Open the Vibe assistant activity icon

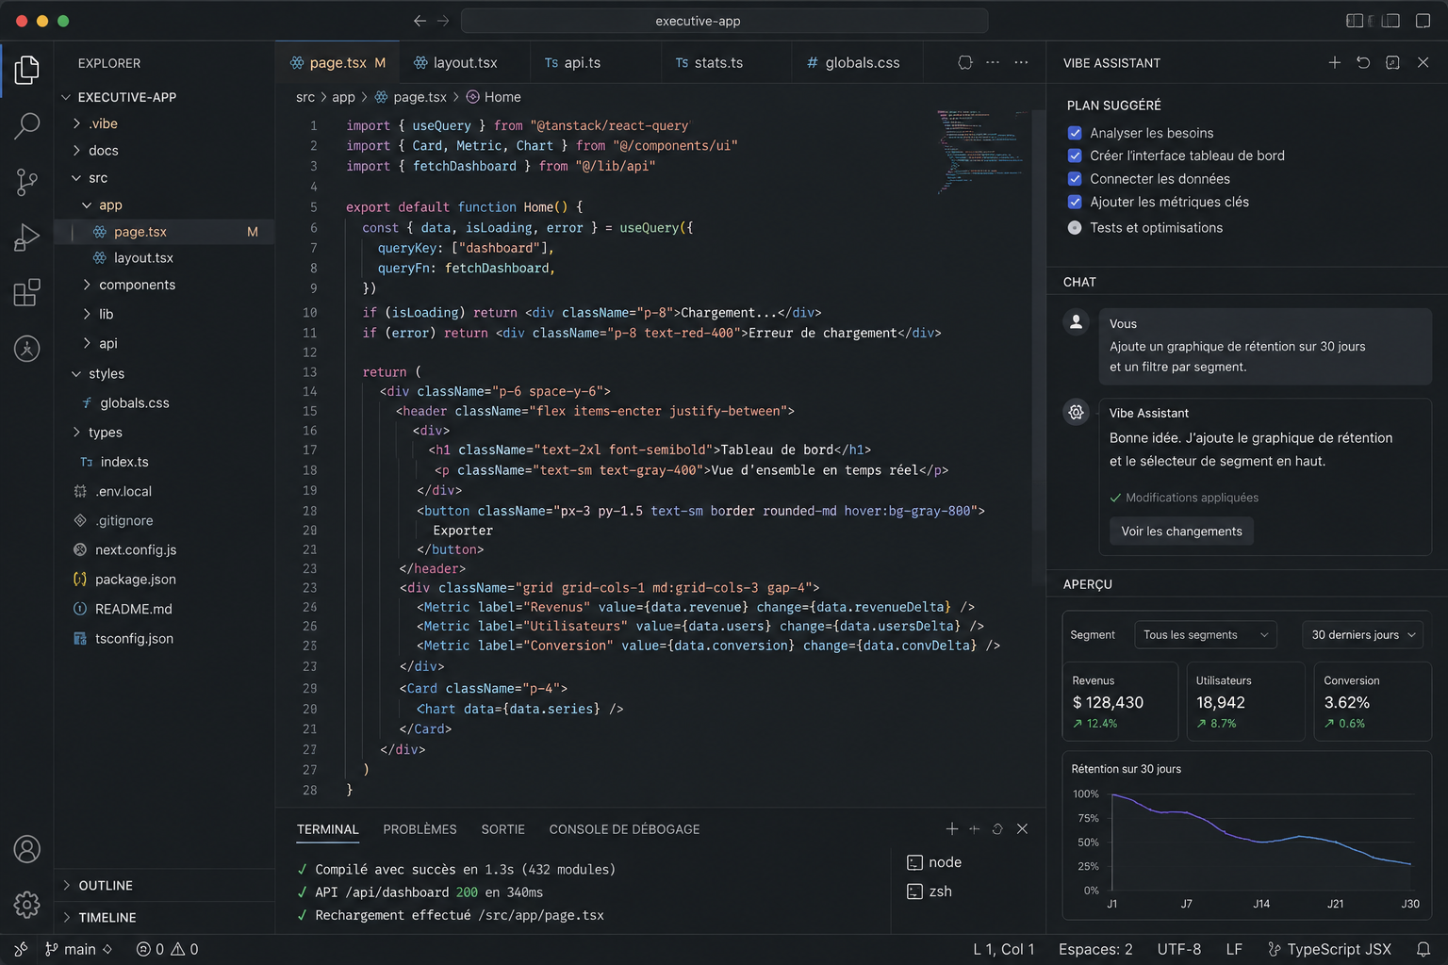(x=26, y=349)
